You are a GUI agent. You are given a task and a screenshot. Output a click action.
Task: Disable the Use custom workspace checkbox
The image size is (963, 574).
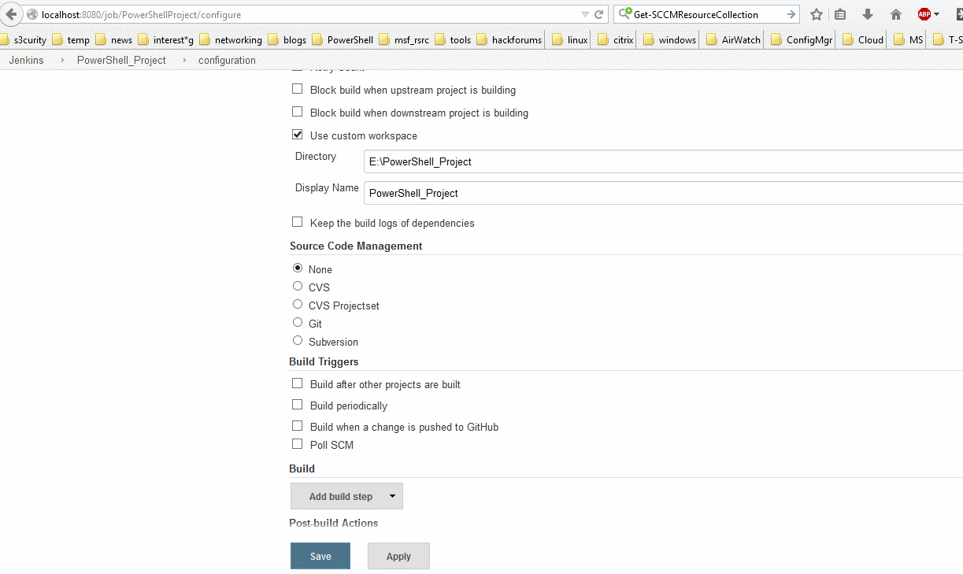tap(297, 134)
